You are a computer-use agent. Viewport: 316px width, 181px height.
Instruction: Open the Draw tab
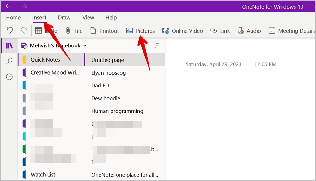[64, 18]
